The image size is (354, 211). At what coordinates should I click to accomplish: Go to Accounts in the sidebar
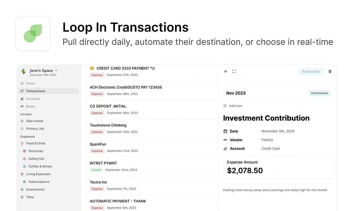[x=33, y=99]
